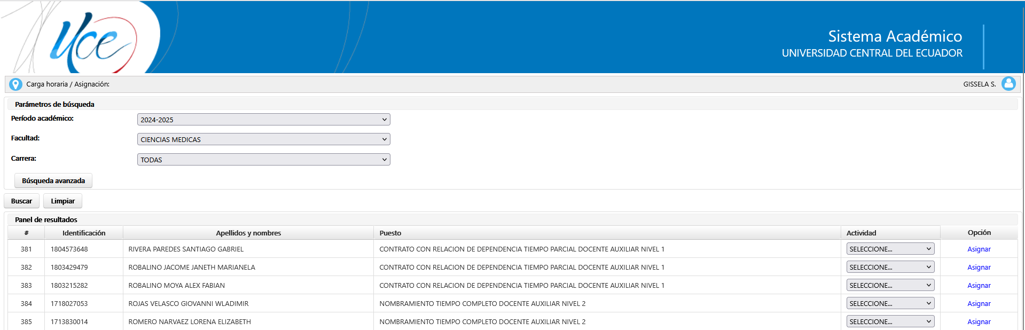Click the Carga horaria / Asignación breadcrumb

68,84
